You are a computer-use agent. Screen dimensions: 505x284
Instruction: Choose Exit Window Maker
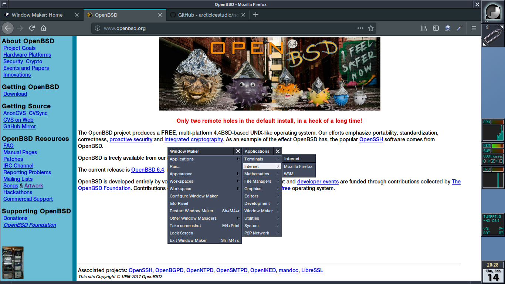pyautogui.click(x=205, y=240)
